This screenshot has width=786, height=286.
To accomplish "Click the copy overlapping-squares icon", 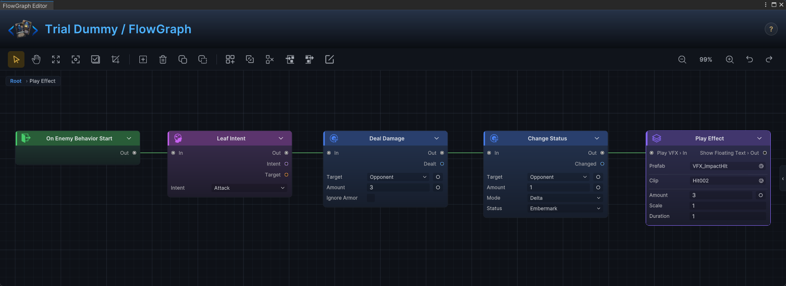I will pyautogui.click(x=183, y=59).
